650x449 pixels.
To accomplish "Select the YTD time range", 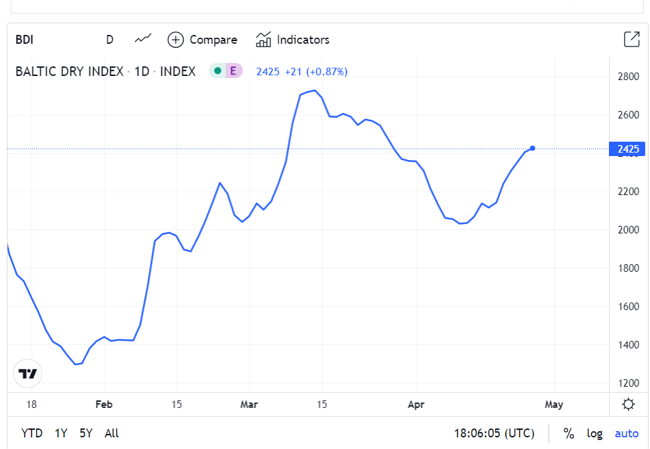I will [32, 433].
